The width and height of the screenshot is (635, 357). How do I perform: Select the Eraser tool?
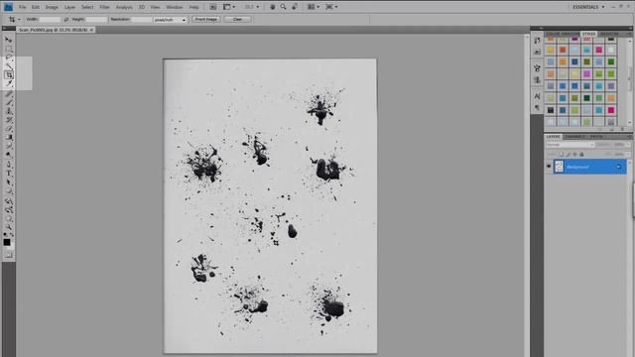pyautogui.click(x=9, y=129)
